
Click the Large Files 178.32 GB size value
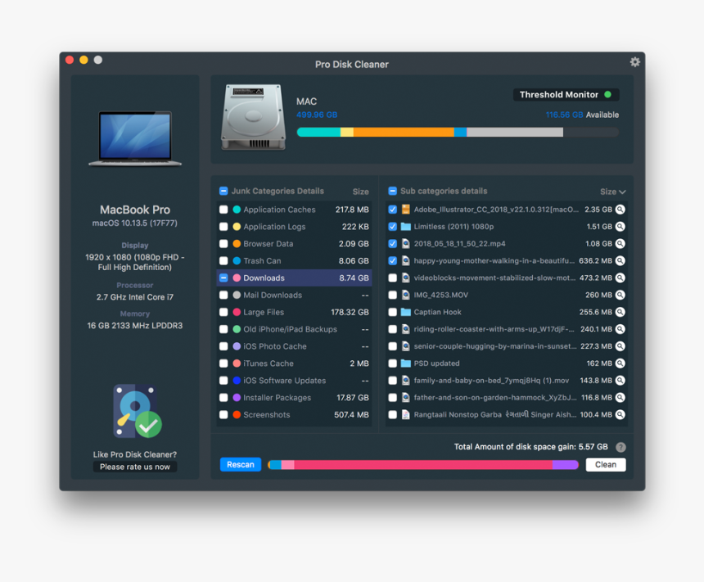click(x=350, y=312)
